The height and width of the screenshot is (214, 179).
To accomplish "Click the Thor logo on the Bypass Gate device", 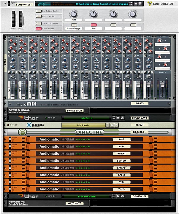I will (28, 118).
